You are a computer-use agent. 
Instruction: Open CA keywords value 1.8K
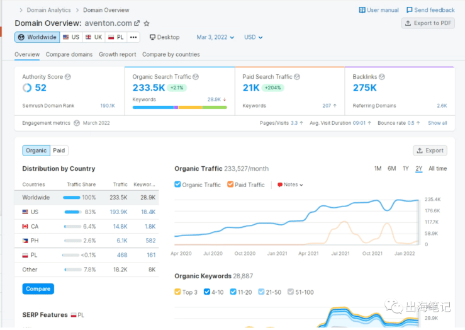pyautogui.click(x=150, y=227)
